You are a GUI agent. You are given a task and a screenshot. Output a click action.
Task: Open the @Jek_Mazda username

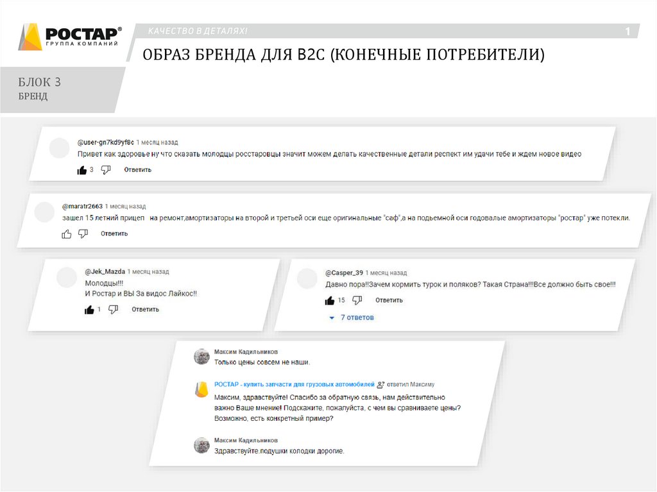pos(105,272)
